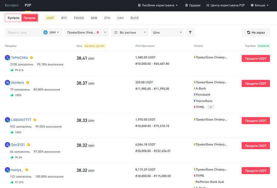Click the 38.41 UAH price
Viewport: 277px width, 188px height.
pos(85,58)
